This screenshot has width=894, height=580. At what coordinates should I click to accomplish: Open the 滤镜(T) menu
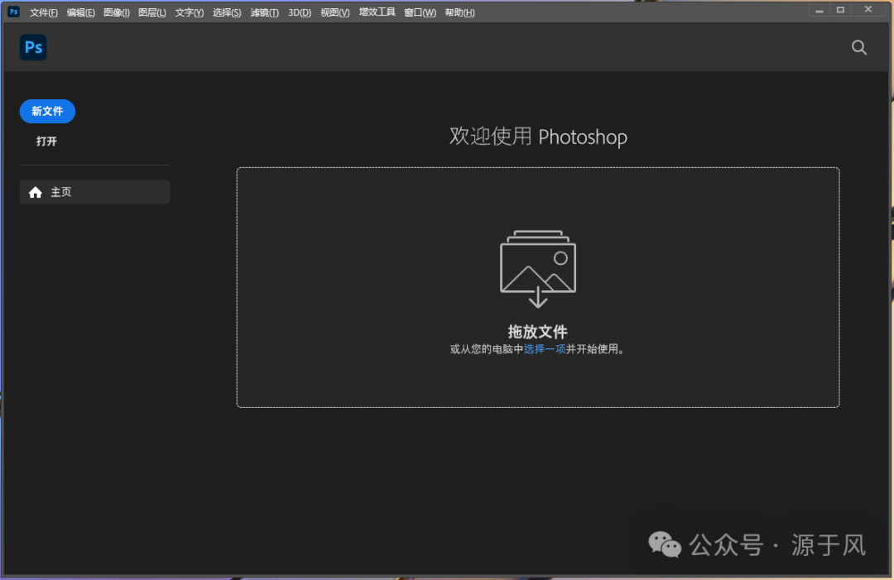[264, 12]
